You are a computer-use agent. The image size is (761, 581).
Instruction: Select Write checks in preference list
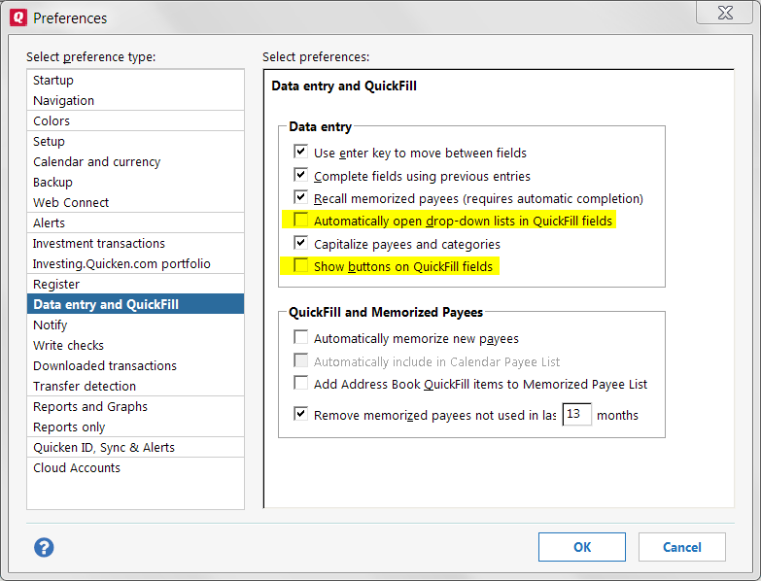[x=135, y=345]
